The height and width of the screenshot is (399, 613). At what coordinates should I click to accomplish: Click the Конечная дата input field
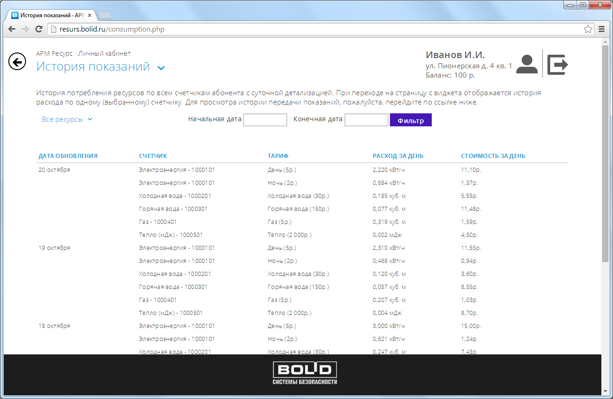[x=366, y=120]
